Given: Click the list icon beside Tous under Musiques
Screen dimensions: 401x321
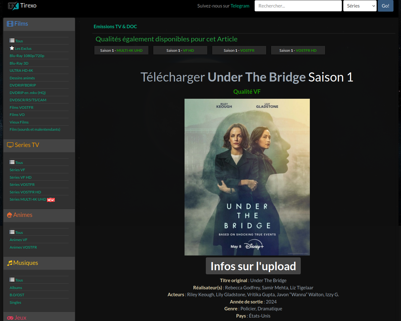Looking at the screenshot, I should [12, 280].
